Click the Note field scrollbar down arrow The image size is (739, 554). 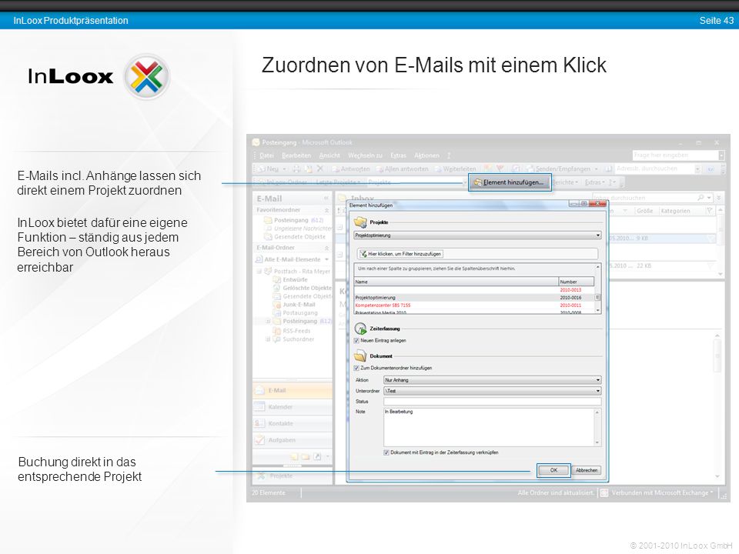[x=597, y=442]
